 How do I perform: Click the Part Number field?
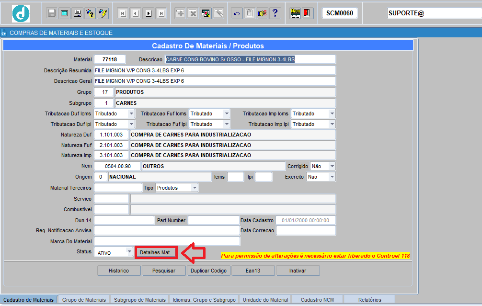pos(214,220)
